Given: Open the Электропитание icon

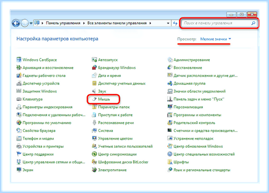Looking at the screenshot, I should (x=94, y=170).
